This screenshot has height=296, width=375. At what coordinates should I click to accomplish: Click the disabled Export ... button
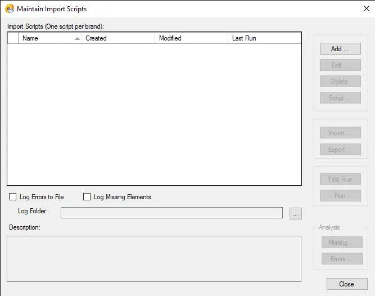pos(340,150)
